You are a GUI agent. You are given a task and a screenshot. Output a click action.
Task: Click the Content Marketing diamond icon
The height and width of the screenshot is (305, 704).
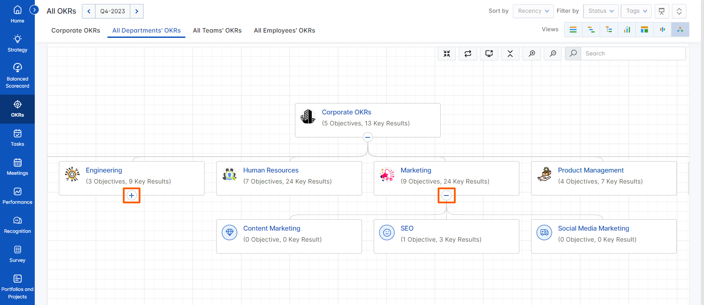pos(229,232)
